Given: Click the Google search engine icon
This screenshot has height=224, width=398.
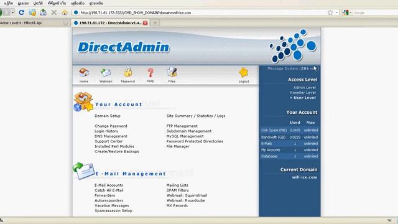Looking at the screenshot, I should pyautogui.click(x=346, y=12).
